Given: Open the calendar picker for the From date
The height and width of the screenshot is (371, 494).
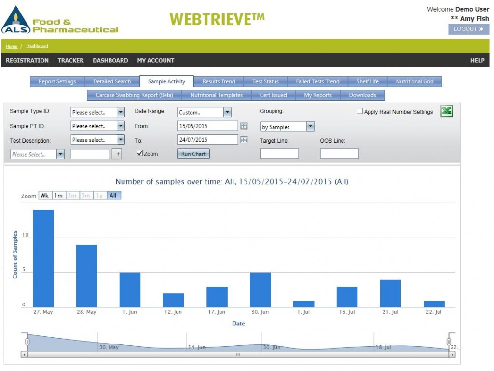Looking at the screenshot, I should pyautogui.click(x=244, y=126).
